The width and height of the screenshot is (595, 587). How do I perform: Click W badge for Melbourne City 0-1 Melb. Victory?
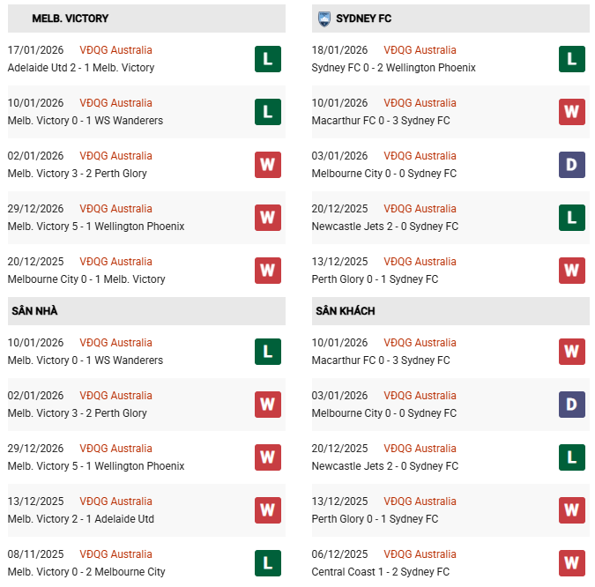[268, 271]
